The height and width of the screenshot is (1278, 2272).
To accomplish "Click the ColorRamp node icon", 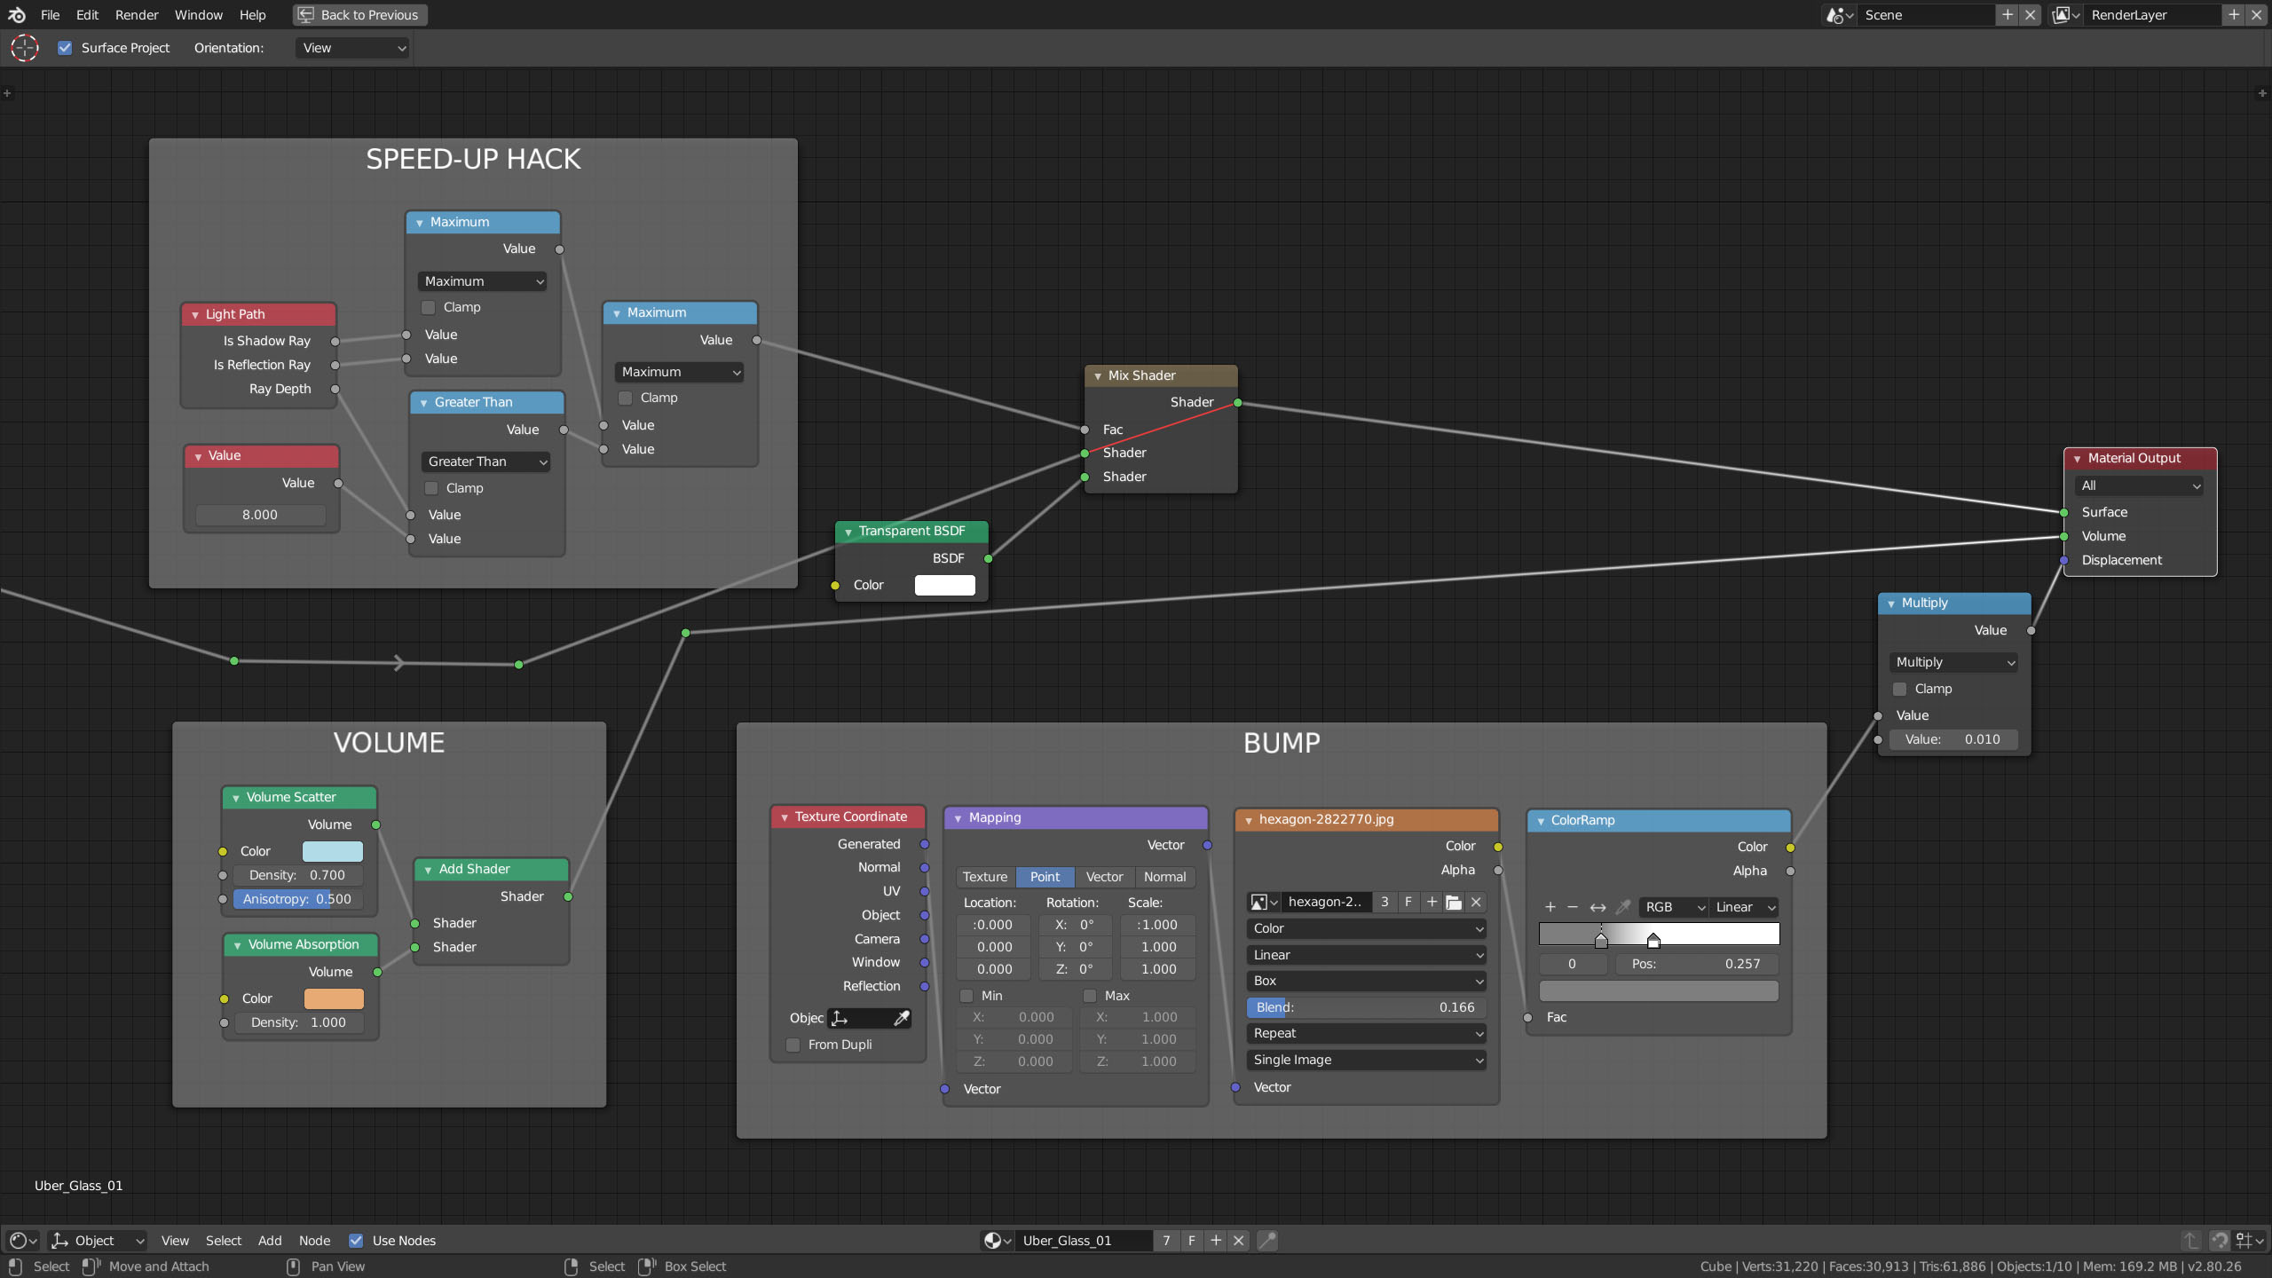I will (1542, 819).
